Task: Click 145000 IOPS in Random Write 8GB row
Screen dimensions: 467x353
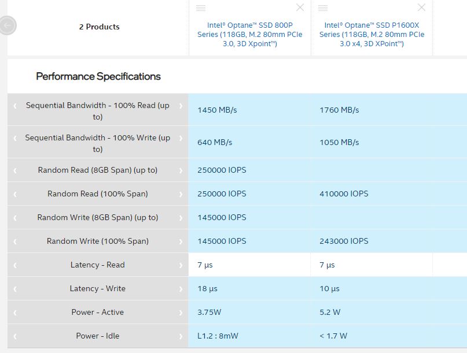Action: (x=222, y=217)
